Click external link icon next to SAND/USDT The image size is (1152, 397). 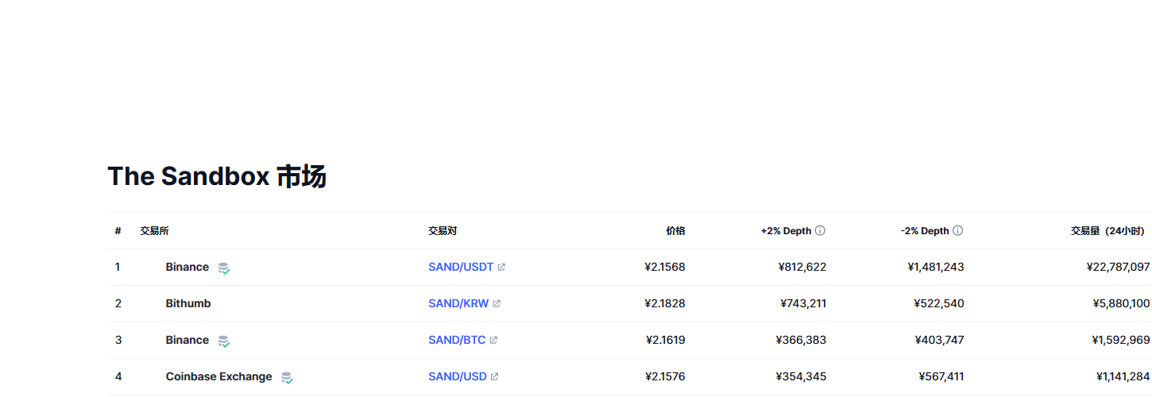pyautogui.click(x=501, y=268)
